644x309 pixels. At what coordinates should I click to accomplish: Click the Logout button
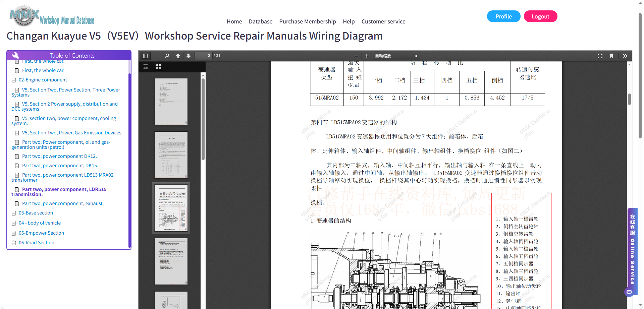[x=540, y=16]
